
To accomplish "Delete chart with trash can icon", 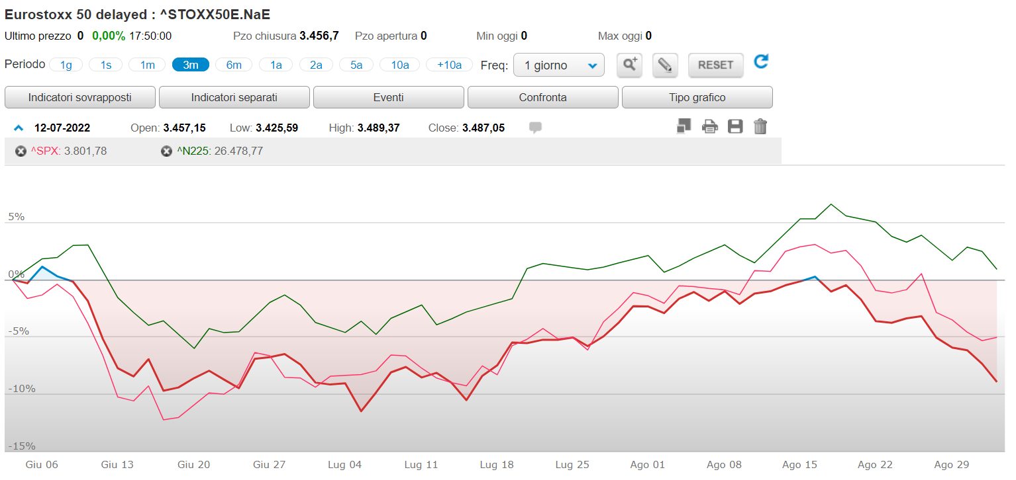I will tap(760, 126).
